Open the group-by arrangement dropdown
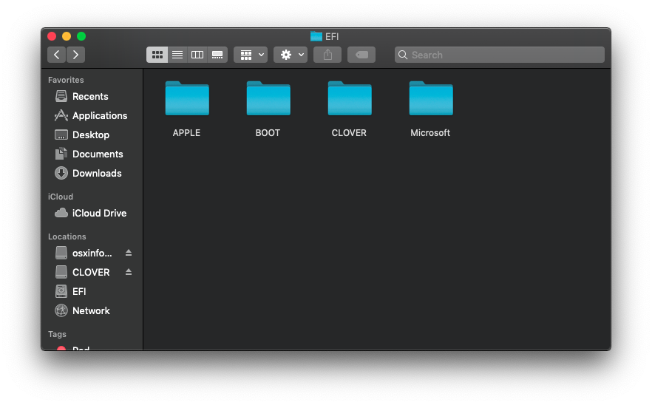Viewport: 652px width, 405px height. click(x=251, y=55)
